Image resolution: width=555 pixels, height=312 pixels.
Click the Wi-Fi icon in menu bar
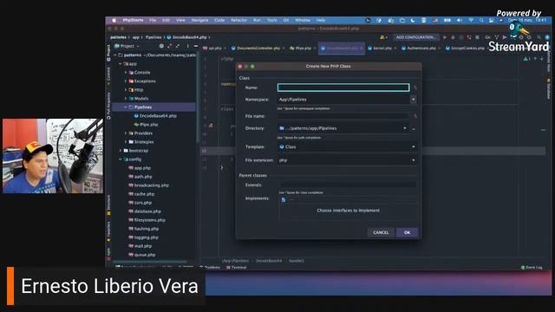(471, 20)
